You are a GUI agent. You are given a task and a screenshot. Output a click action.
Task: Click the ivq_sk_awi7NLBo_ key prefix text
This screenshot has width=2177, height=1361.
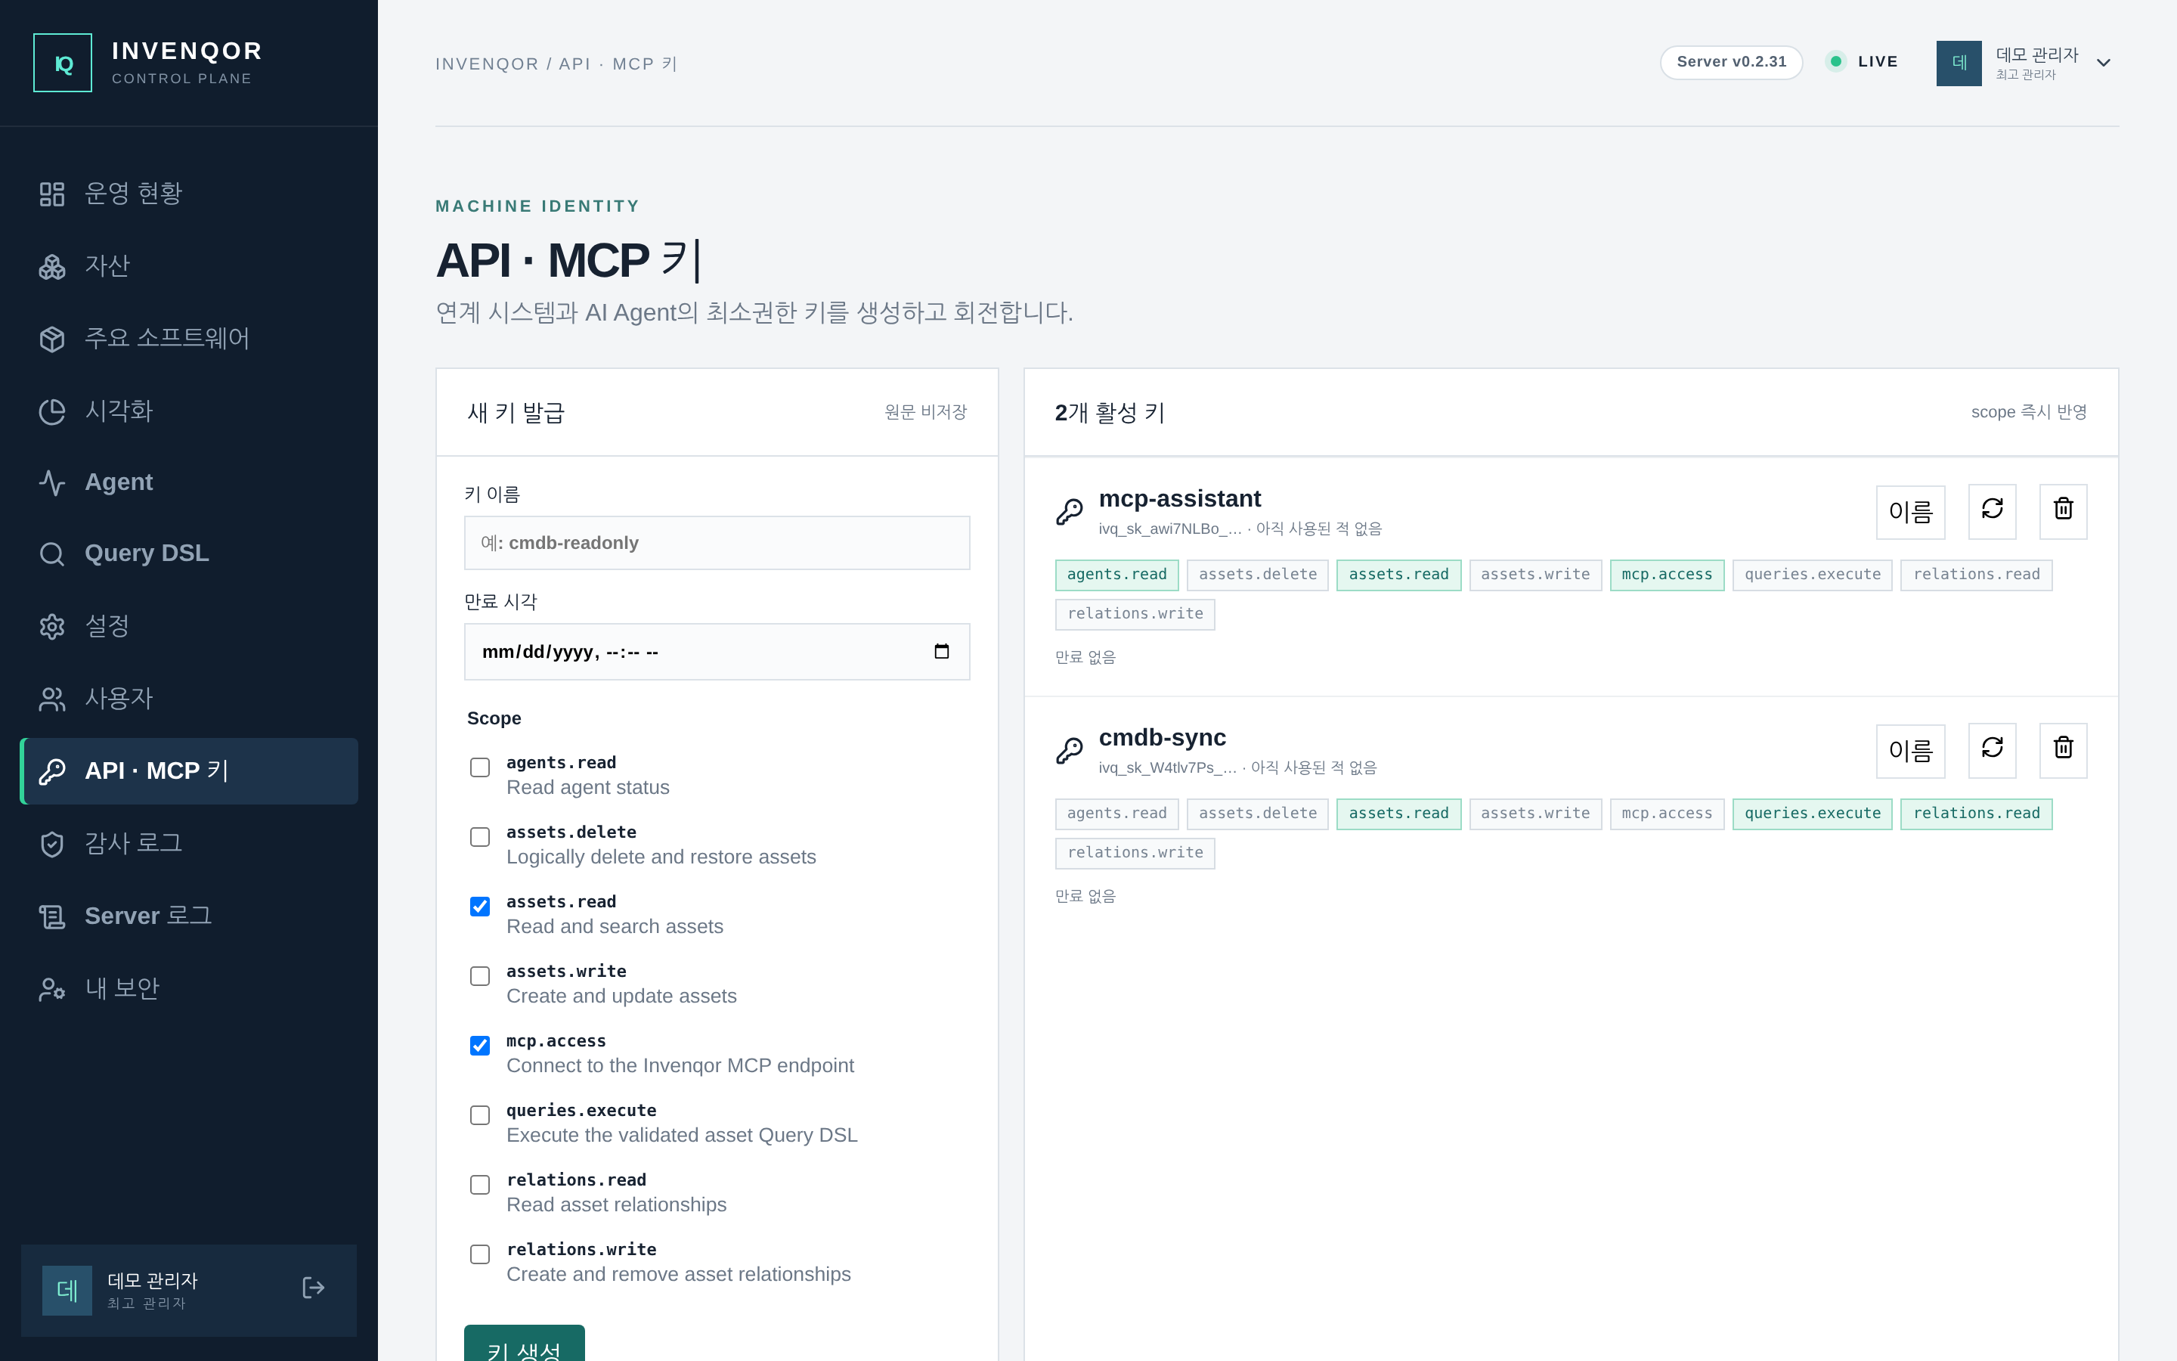[x=1169, y=529]
